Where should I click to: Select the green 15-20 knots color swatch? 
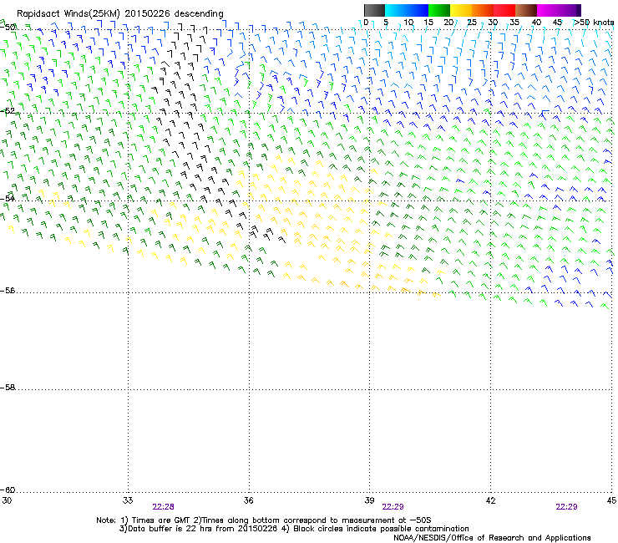point(439,10)
